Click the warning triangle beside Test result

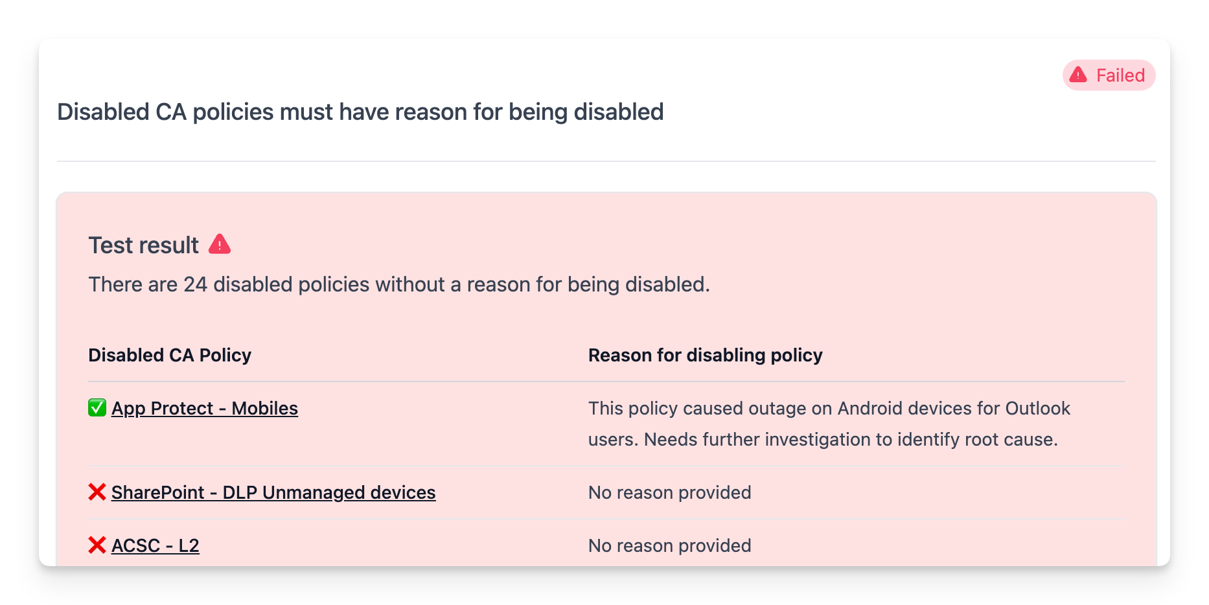(x=220, y=244)
